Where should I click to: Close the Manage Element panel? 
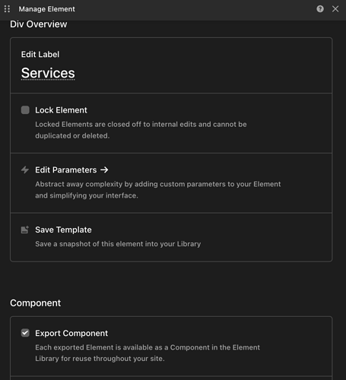point(335,9)
